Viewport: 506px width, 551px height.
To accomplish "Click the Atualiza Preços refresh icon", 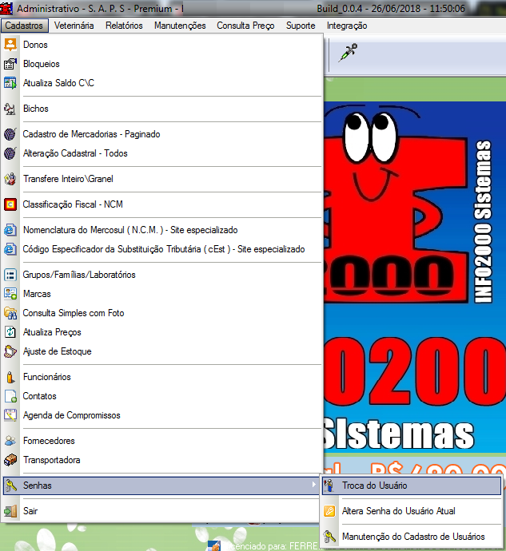I will (10, 332).
